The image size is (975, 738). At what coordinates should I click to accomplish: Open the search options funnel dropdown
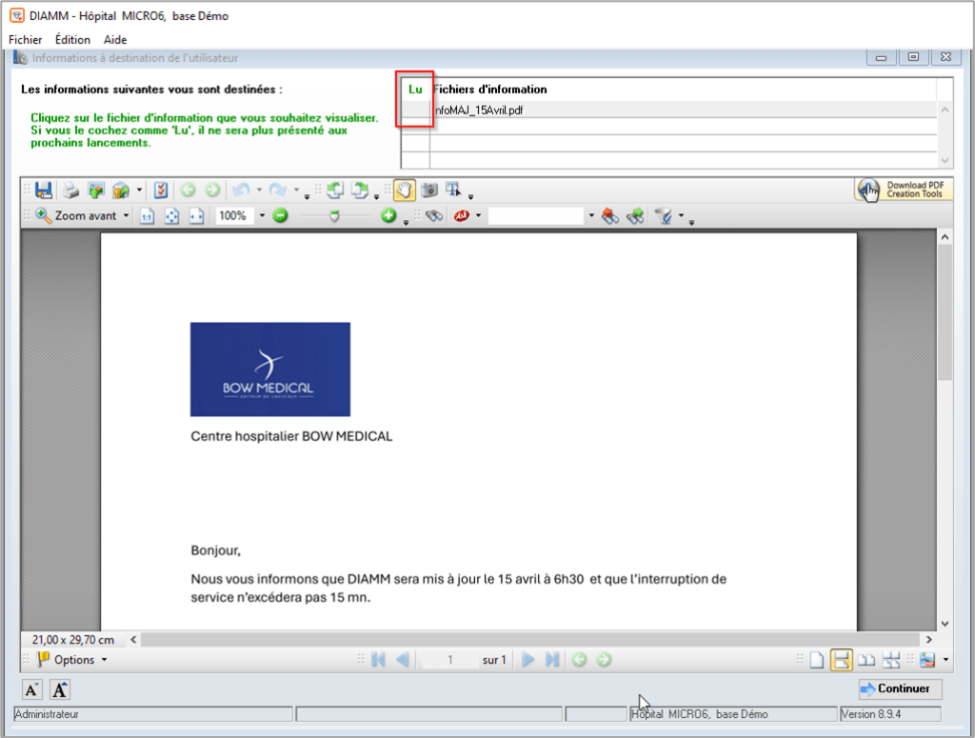[x=681, y=216]
